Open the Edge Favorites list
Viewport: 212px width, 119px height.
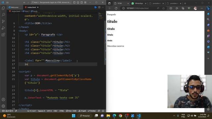[177, 8]
